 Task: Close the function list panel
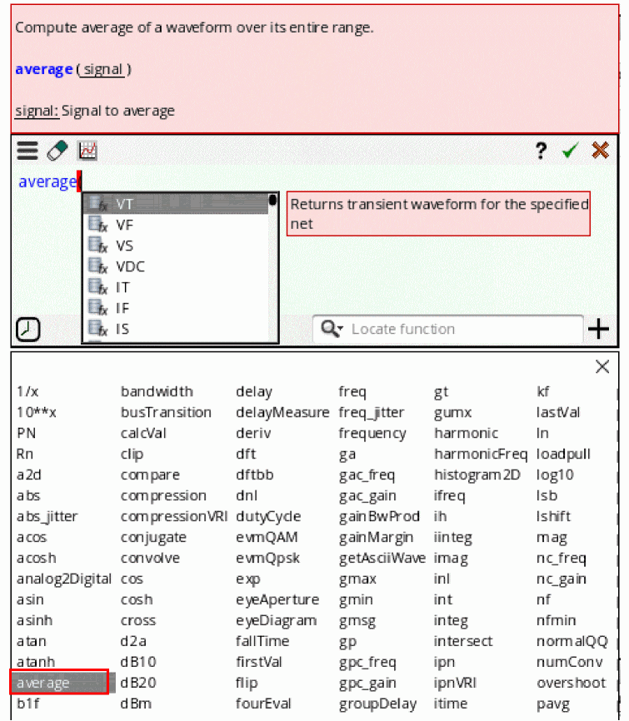(x=602, y=367)
